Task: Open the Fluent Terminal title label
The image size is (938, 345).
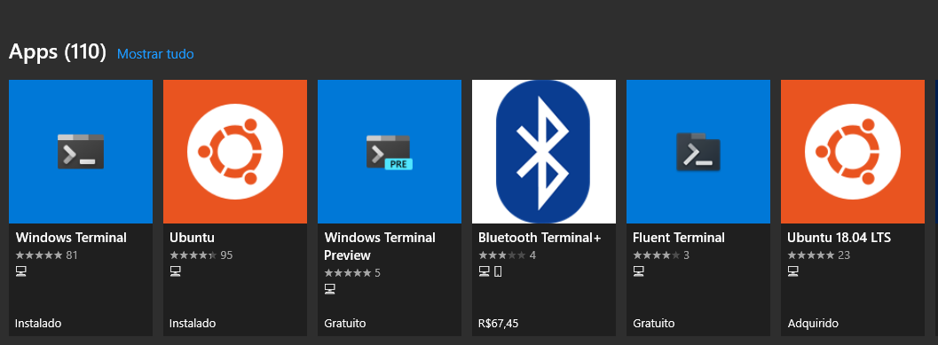Action: [678, 238]
